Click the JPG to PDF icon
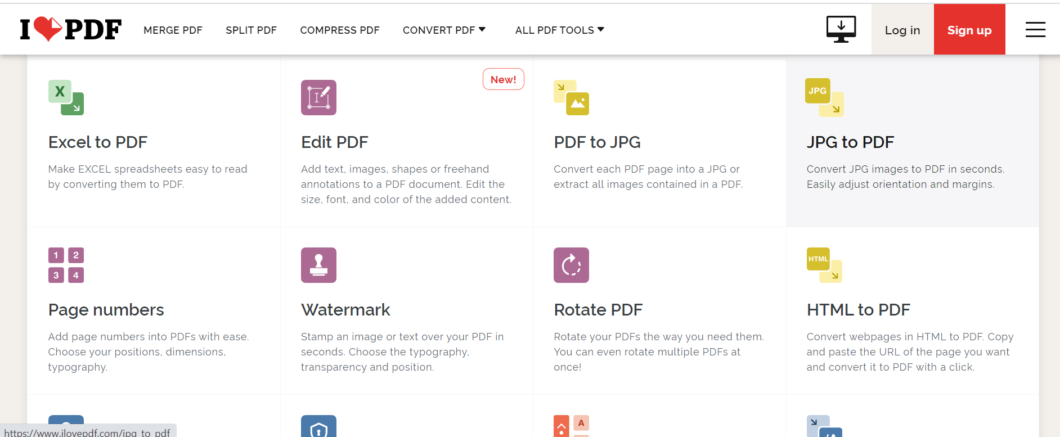1060x437 pixels. click(x=824, y=97)
